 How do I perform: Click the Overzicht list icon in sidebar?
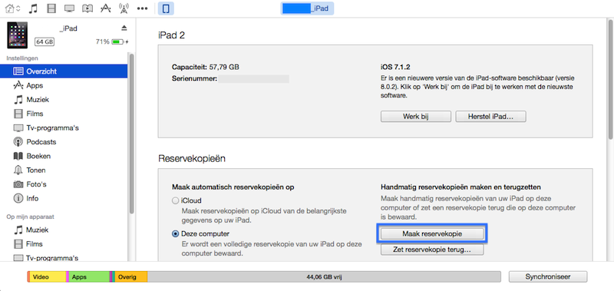tap(18, 71)
